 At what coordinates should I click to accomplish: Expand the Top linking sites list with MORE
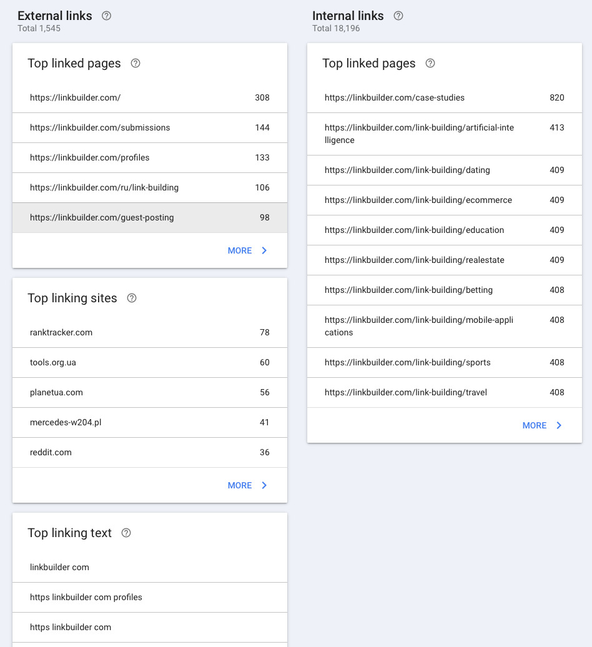pyautogui.click(x=240, y=485)
